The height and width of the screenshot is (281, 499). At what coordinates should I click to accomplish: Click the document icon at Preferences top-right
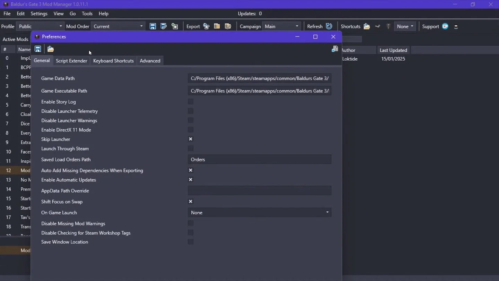pos(334,49)
